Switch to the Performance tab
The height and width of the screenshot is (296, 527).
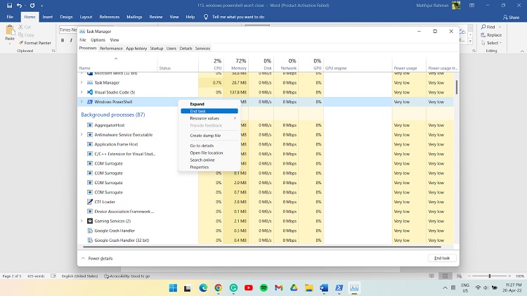pos(111,49)
